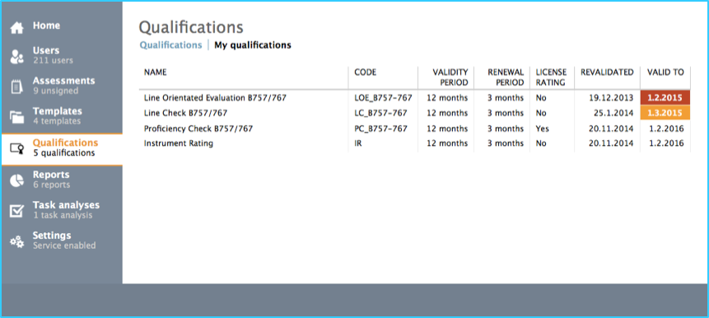This screenshot has width=709, height=318.
Task: Click revalidated date 25.1.2014
Action: coord(613,113)
